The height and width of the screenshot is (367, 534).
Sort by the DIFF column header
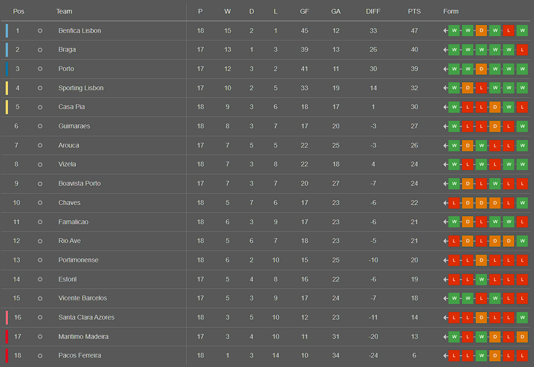click(x=373, y=11)
